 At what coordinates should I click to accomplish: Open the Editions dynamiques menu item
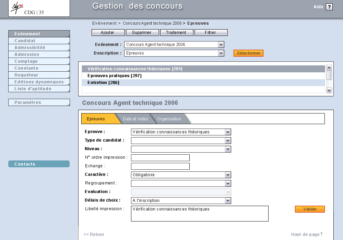39,82
